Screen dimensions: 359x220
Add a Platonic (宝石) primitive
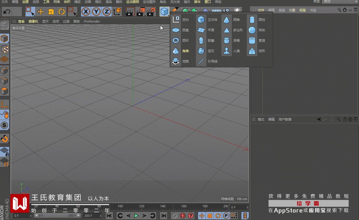click(x=206, y=51)
